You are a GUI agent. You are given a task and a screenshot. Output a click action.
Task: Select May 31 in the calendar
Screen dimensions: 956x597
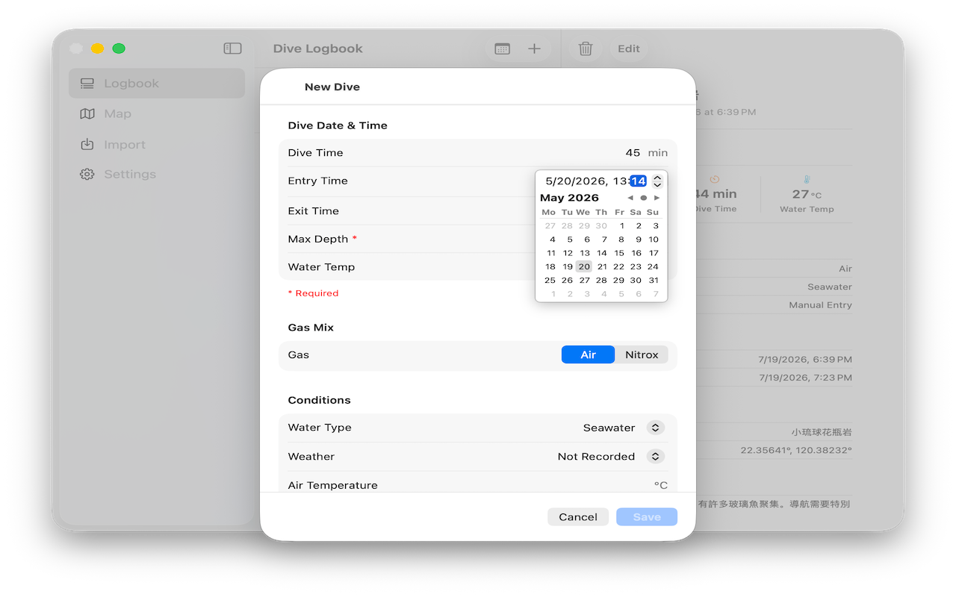pos(654,280)
